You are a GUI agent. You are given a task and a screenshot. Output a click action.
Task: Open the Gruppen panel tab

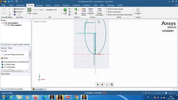tap(20, 44)
